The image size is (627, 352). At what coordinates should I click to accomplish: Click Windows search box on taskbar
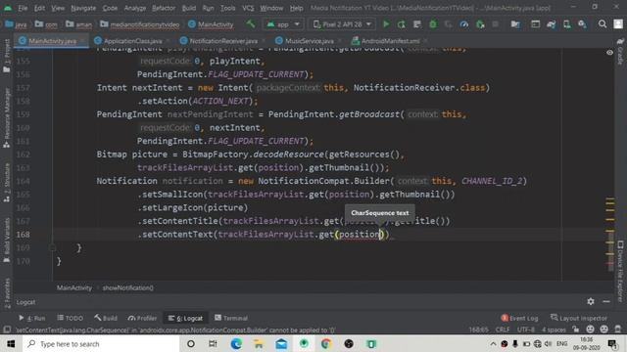pos(101,343)
